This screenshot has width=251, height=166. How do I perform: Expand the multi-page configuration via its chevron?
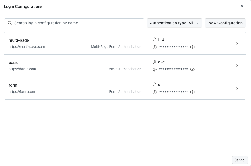coord(237,43)
